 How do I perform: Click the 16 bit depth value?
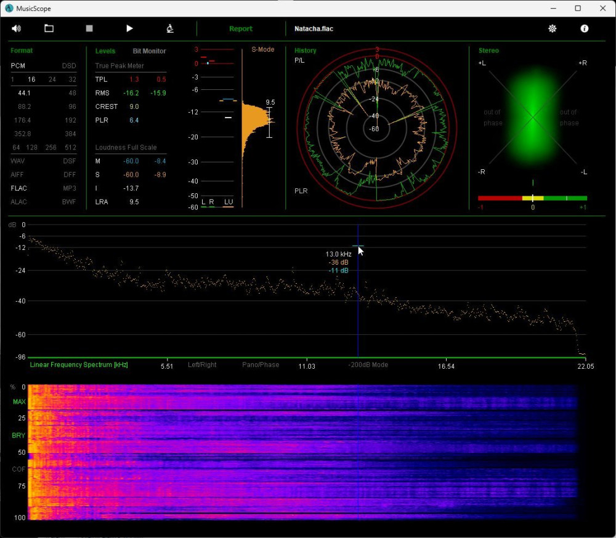pyautogui.click(x=31, y=79)
